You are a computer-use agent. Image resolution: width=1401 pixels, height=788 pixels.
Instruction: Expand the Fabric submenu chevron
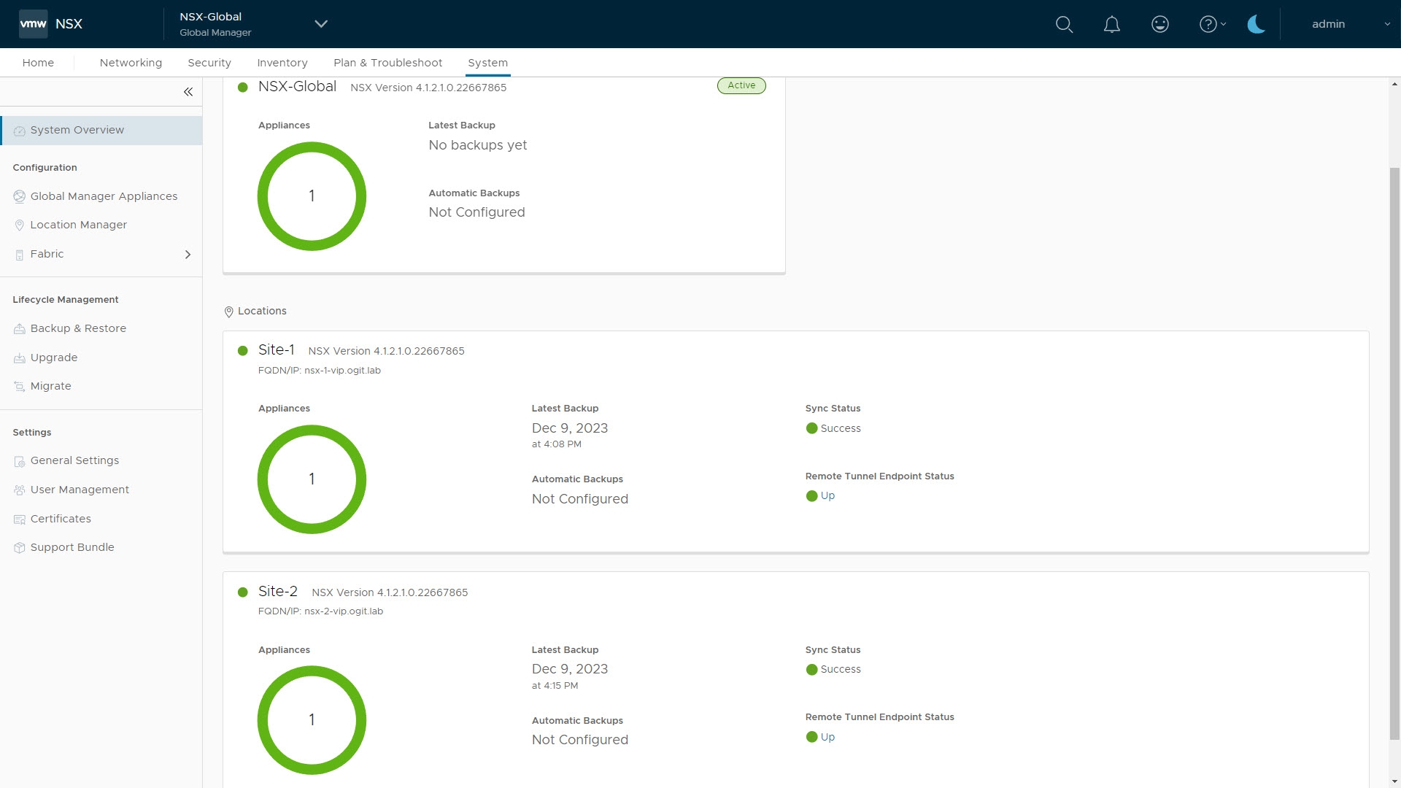tap(188, 255)
